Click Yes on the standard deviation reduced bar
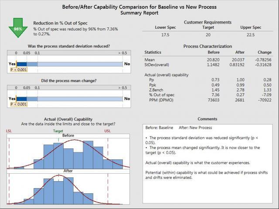This screenshot has height=209, width=279. point(12,64)
